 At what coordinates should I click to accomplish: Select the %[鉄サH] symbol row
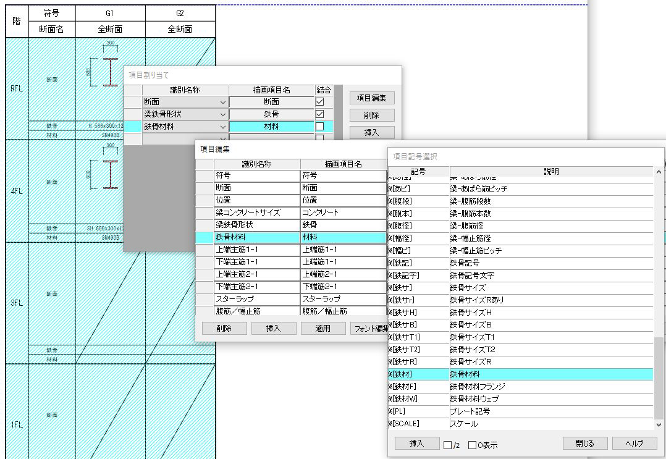(520, 313)
